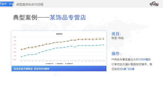The width and height of the screenshot is (163, 91).
Task: Click the legend label 描述相符评分
Action: point(50,64)
